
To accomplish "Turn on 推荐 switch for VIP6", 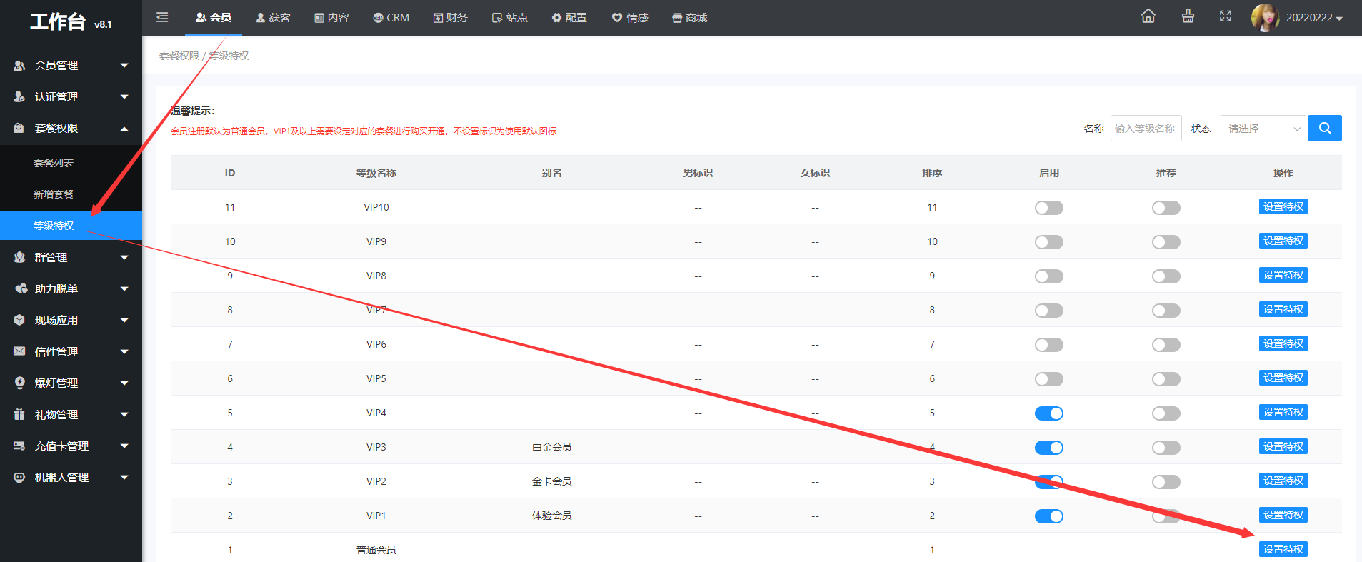I will [1166, 345].
